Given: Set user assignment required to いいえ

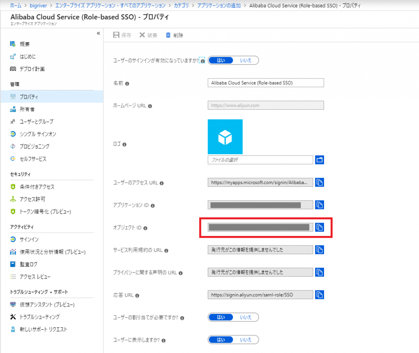Looking at the screenshot, I should (x=246, y=317).
